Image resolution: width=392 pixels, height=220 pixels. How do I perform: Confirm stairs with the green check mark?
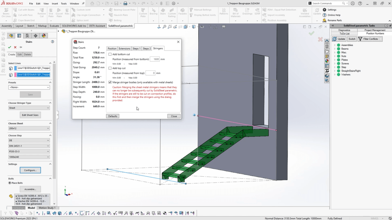9,47
